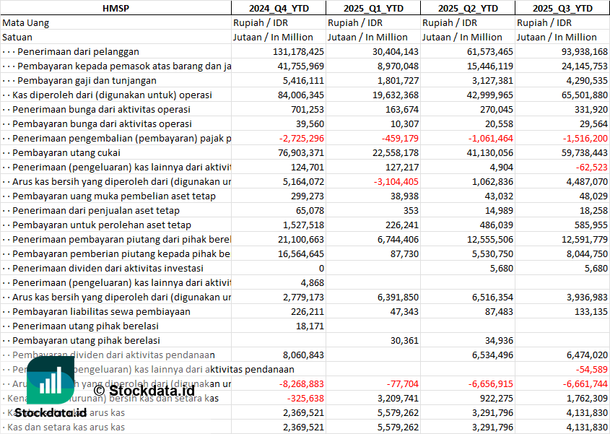Click the Mata Uang row label
This screenshot has height=434, width=610.
(26, 23)
